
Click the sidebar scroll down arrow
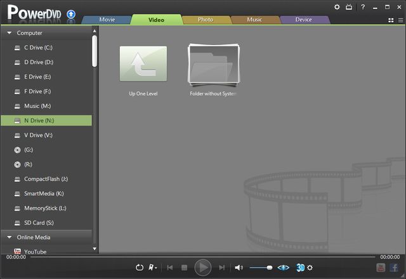95,249
